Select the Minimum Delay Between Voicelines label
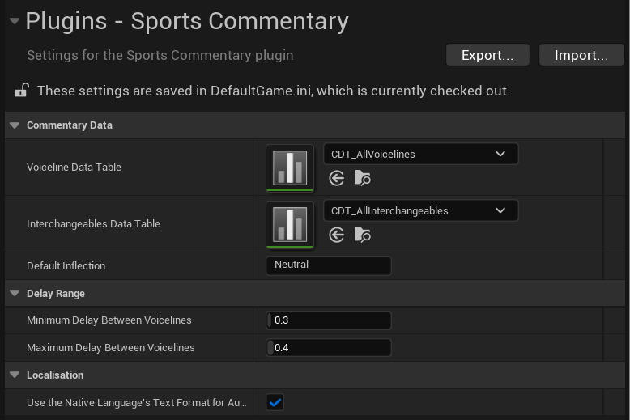The height and width of the screenshot is (420, 630). 109,320
